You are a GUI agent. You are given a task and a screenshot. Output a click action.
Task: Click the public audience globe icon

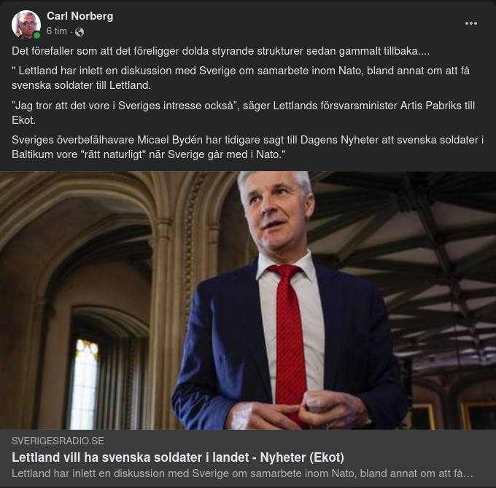(x=80, y=32)
